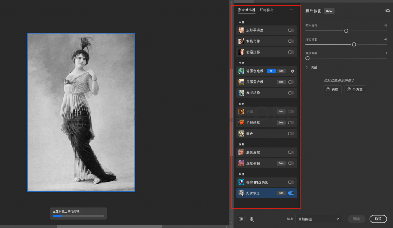
Task: Click the 人像 category heading
Action: pos(242,22)
